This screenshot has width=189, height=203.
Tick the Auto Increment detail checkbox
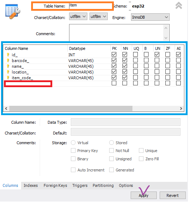73,170
